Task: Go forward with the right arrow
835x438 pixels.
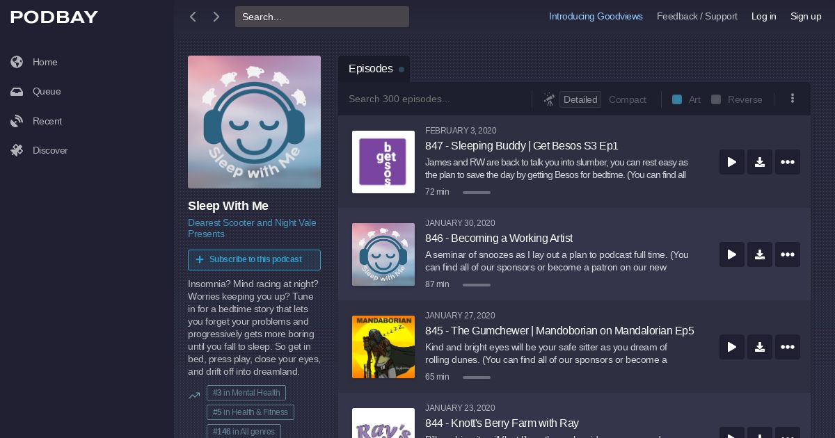Action: tap(216, 17)
